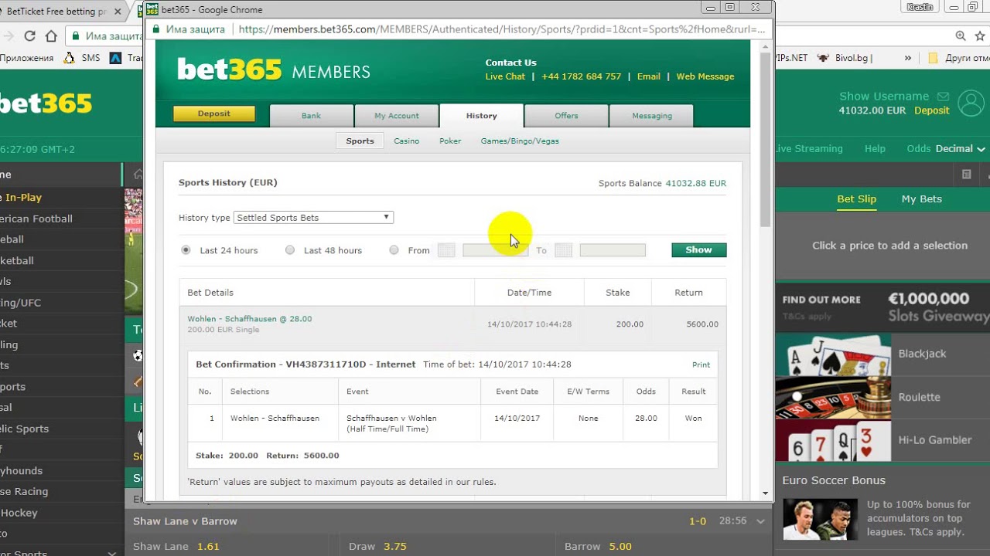Switch to the Casino history sub-tab

pyautogui.click(x=406, y=141)
